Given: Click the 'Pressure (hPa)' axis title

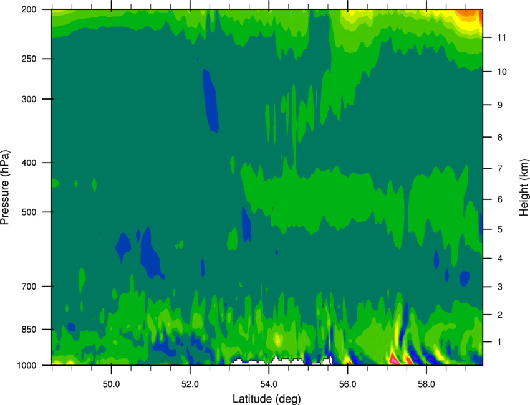Looking at the screenshot, I should pyautogui.click(x=5, y=188).
